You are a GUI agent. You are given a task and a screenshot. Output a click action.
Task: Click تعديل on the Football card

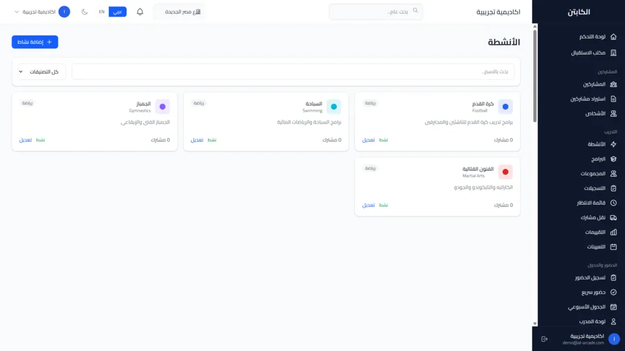[x=368, y=140]
